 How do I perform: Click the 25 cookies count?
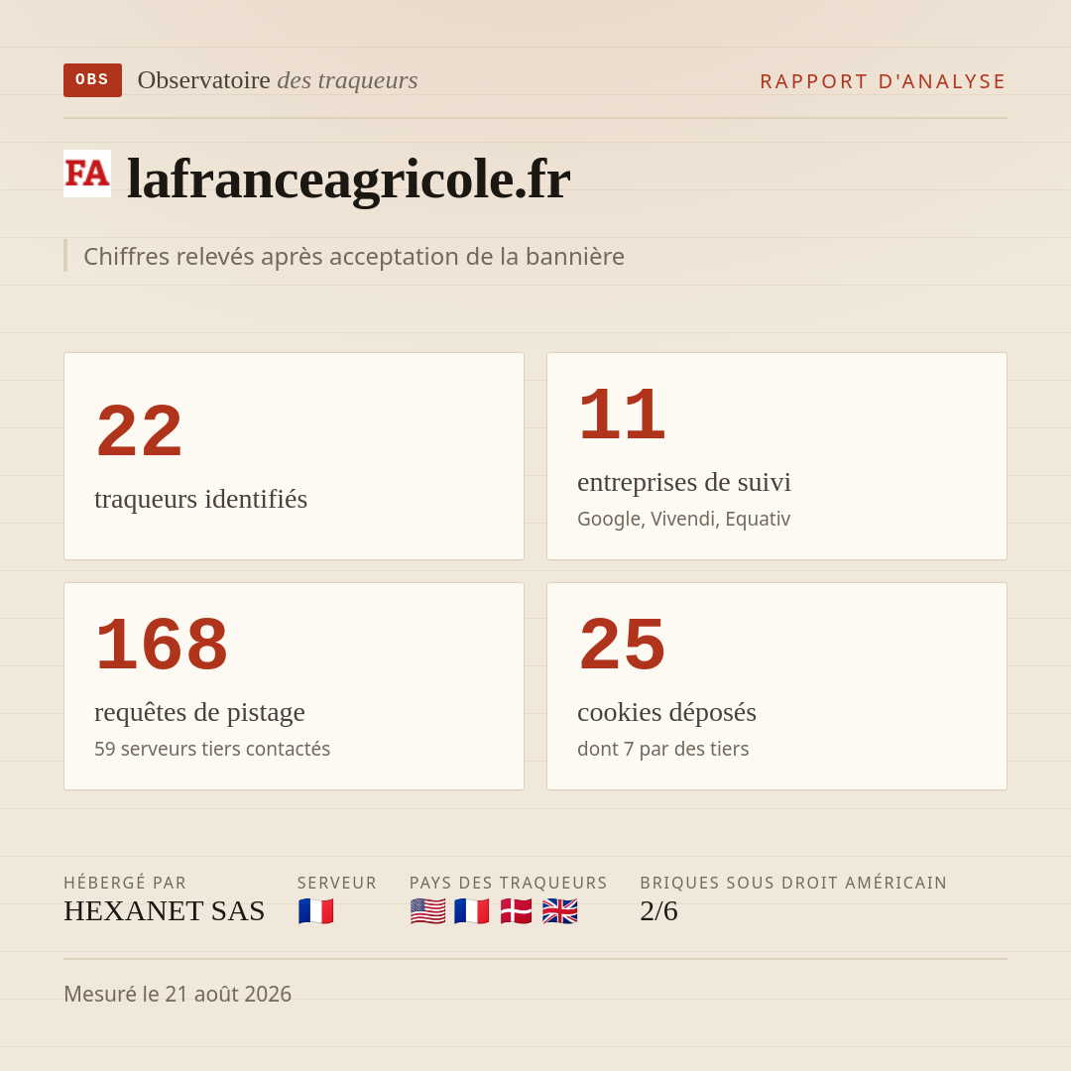click(x=622, y=645)
